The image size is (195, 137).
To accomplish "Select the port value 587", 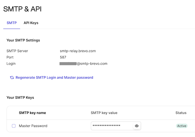I will (x=63, y=57).
